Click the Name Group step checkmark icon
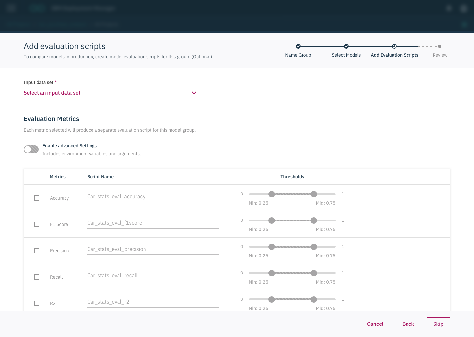Viewport: 474px width, 337px height. tap(298, 46)
